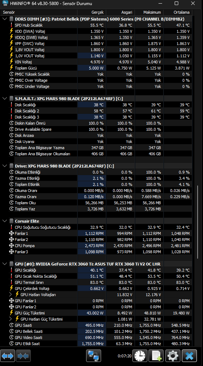Expand GPU Hatları Güç Tüketimi sub-item
This screenshot has height=366, width=203.
point(10,319)
